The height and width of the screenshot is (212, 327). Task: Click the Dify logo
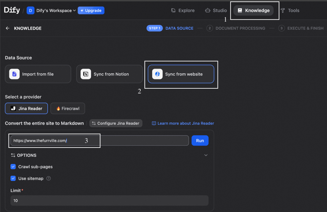click(12, 10)
